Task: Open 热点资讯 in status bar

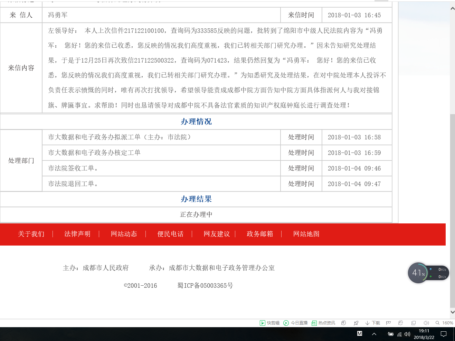Action: click(x=323, y=323)
